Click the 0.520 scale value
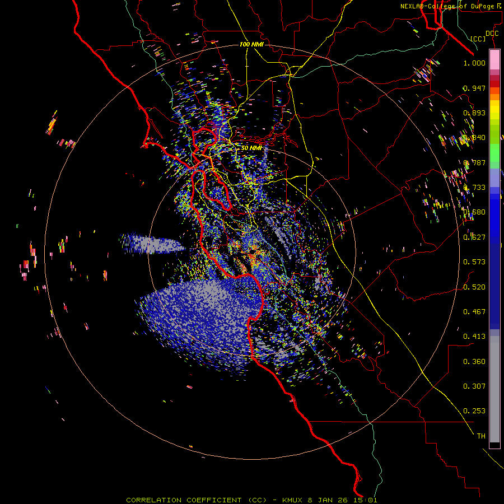Image resolution: width=504 pixels, height=504 pixels. pyautogui.click(x=474, y=287)
